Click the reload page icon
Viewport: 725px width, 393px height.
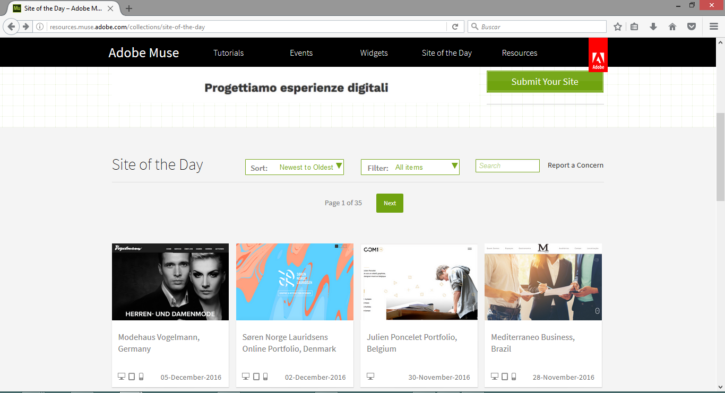point(455,27)
